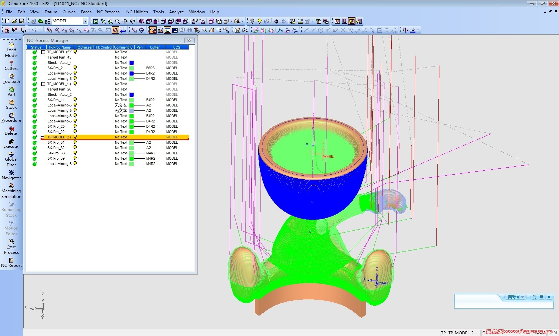Click the Stock sidebar tool

point(11,104)
